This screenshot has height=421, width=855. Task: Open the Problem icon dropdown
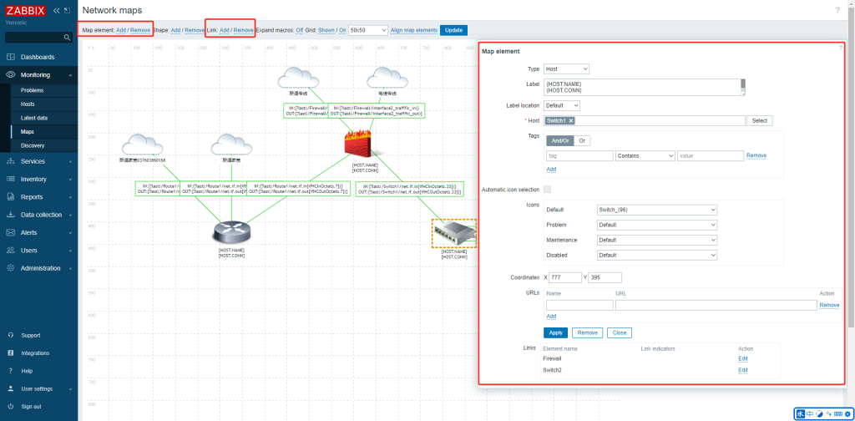click(657, 225)
